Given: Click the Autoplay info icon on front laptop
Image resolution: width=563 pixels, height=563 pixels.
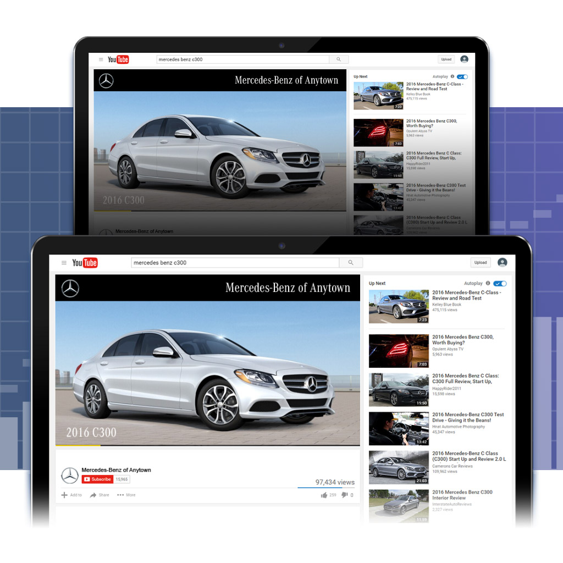Looking at the screenshot, I should click(x=488, y=283).
